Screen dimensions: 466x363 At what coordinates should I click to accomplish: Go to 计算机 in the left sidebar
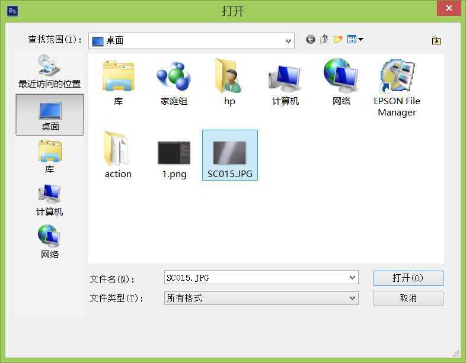[50, 200]
